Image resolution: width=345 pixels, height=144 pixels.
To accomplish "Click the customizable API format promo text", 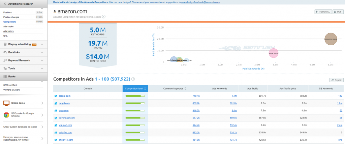I will coord(15,139).
